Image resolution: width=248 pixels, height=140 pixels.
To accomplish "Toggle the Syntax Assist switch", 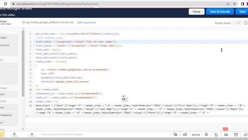I will [236, 23].
